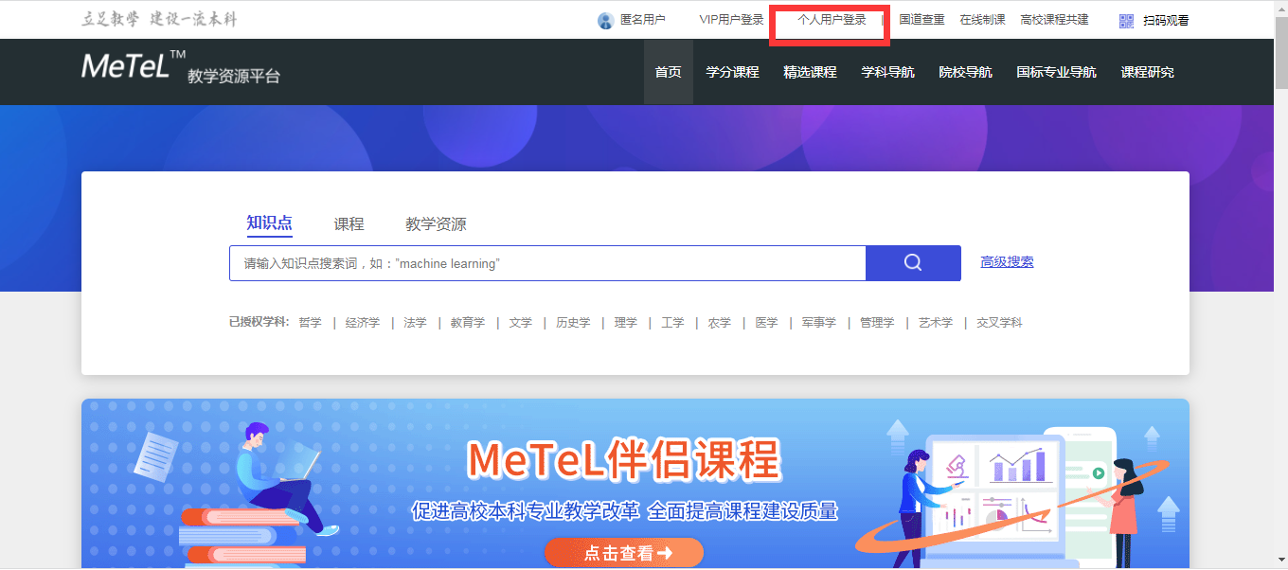
Task: Open 个人用户登录 link
Action: tap(832, 20)
